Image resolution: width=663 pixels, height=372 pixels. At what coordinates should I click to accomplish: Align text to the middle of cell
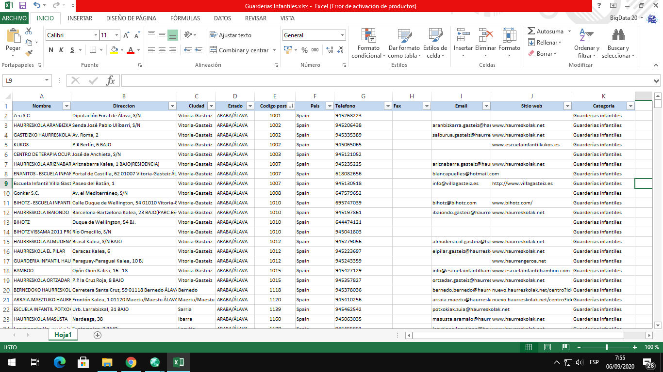tap(162, 35)
